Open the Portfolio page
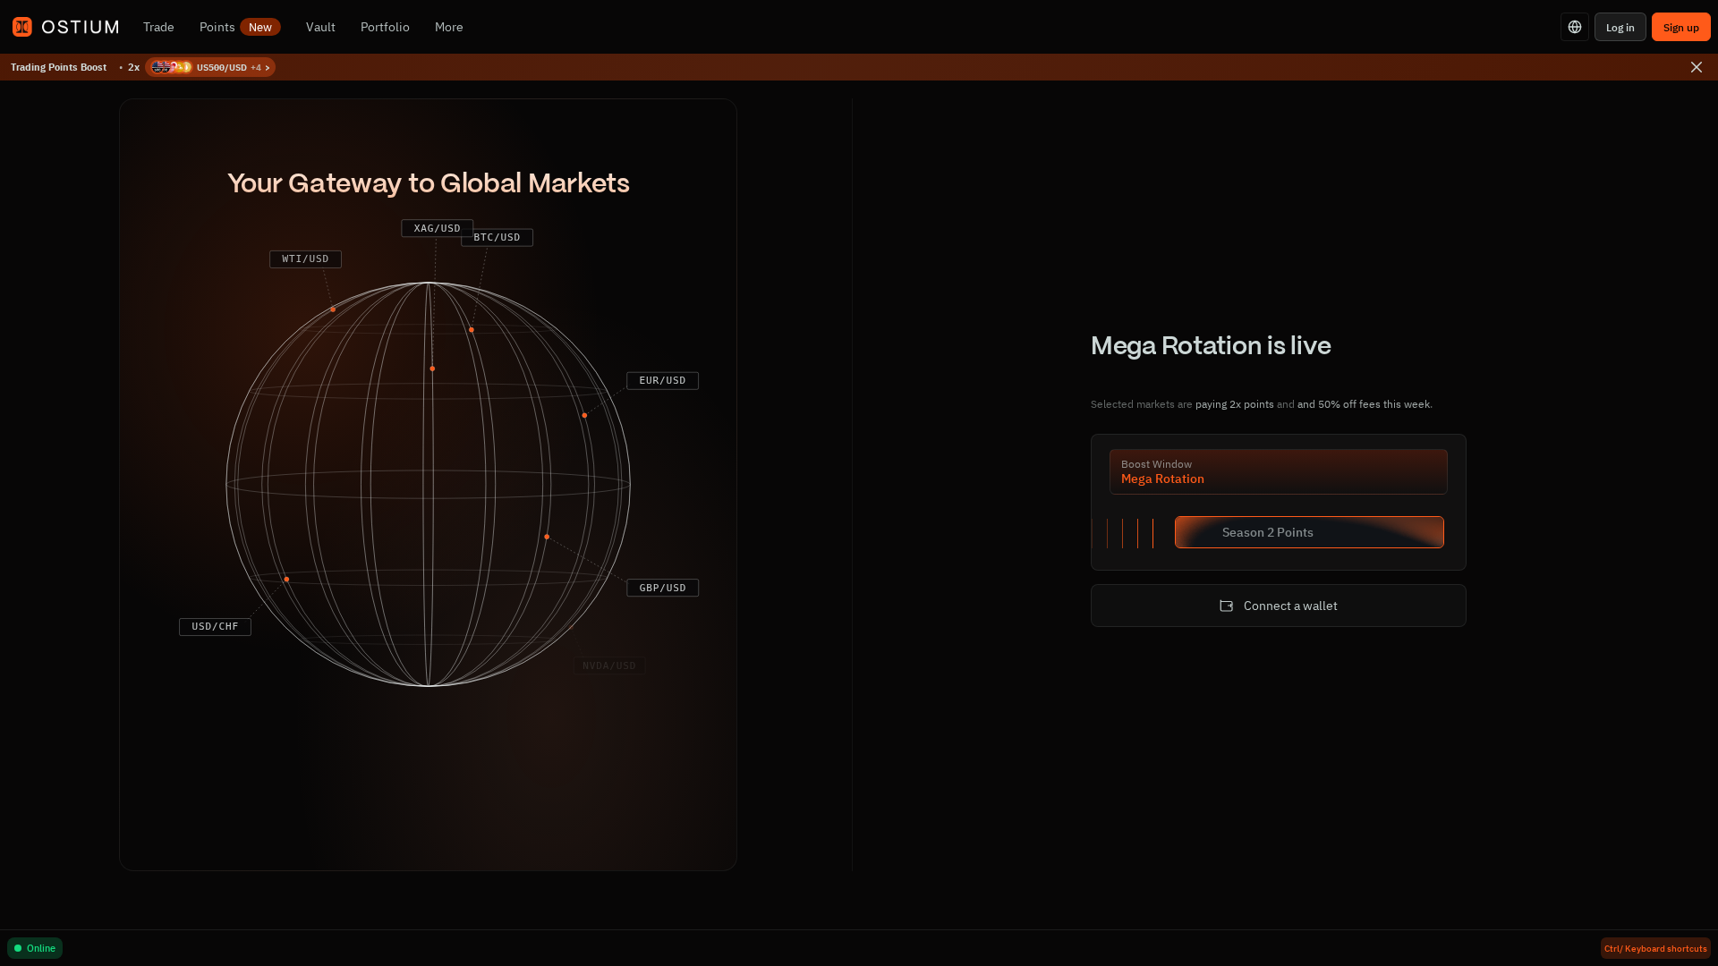The height and width of the screenshot is (966, 1718). pos(385,27)
